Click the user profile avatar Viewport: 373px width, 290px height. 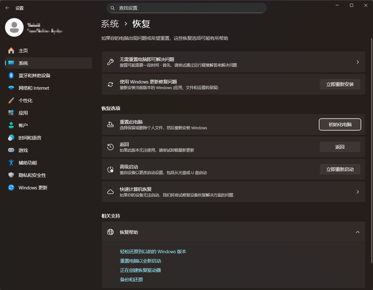[14, 27]
